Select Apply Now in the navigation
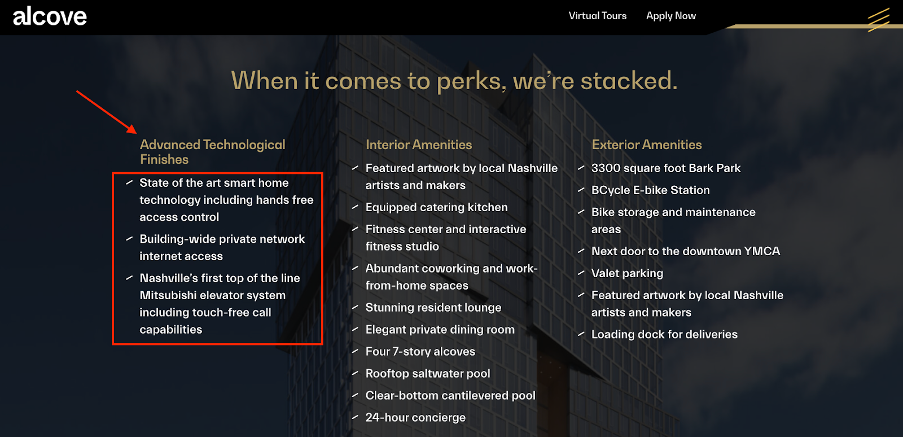Image resolution: width=903 pixels, height=437 pixels. [670, 16]
